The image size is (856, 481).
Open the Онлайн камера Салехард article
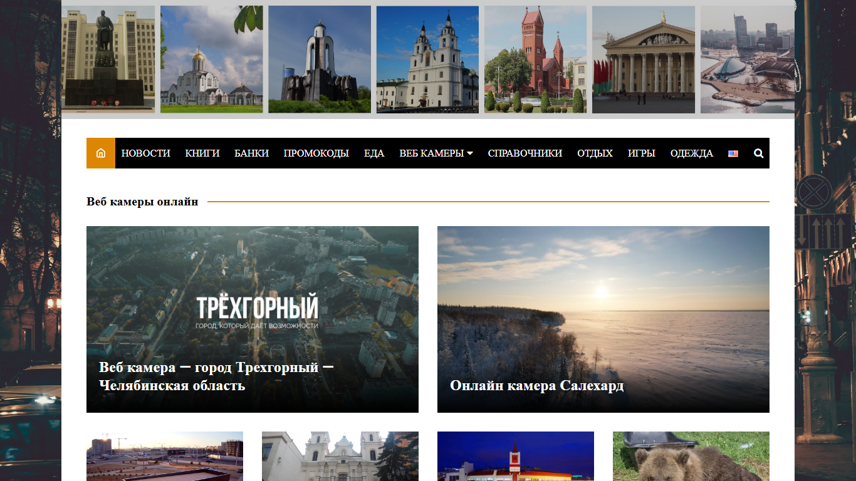coord(537,386)
